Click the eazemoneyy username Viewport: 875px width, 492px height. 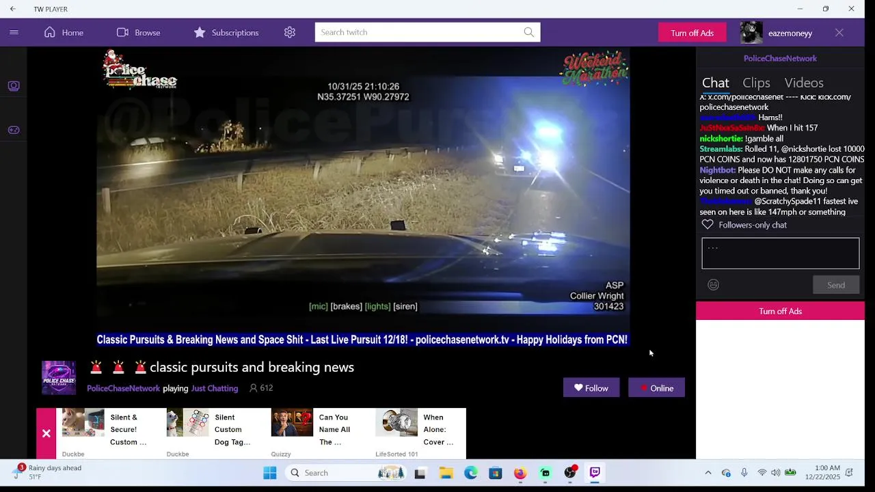click(790, 33)
